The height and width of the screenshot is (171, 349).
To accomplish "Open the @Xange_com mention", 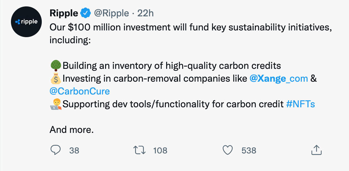I will pos(278,78).
